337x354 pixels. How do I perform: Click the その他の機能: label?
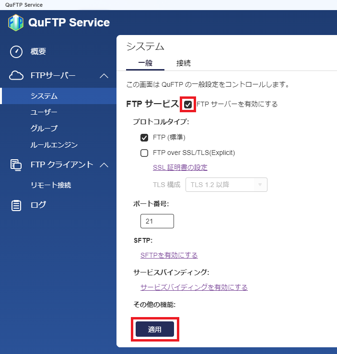pos(154,305)
